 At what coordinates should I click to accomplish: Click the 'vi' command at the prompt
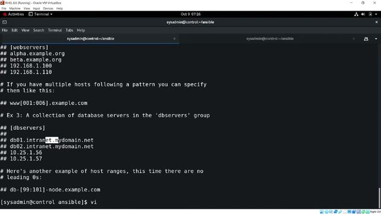93,202
